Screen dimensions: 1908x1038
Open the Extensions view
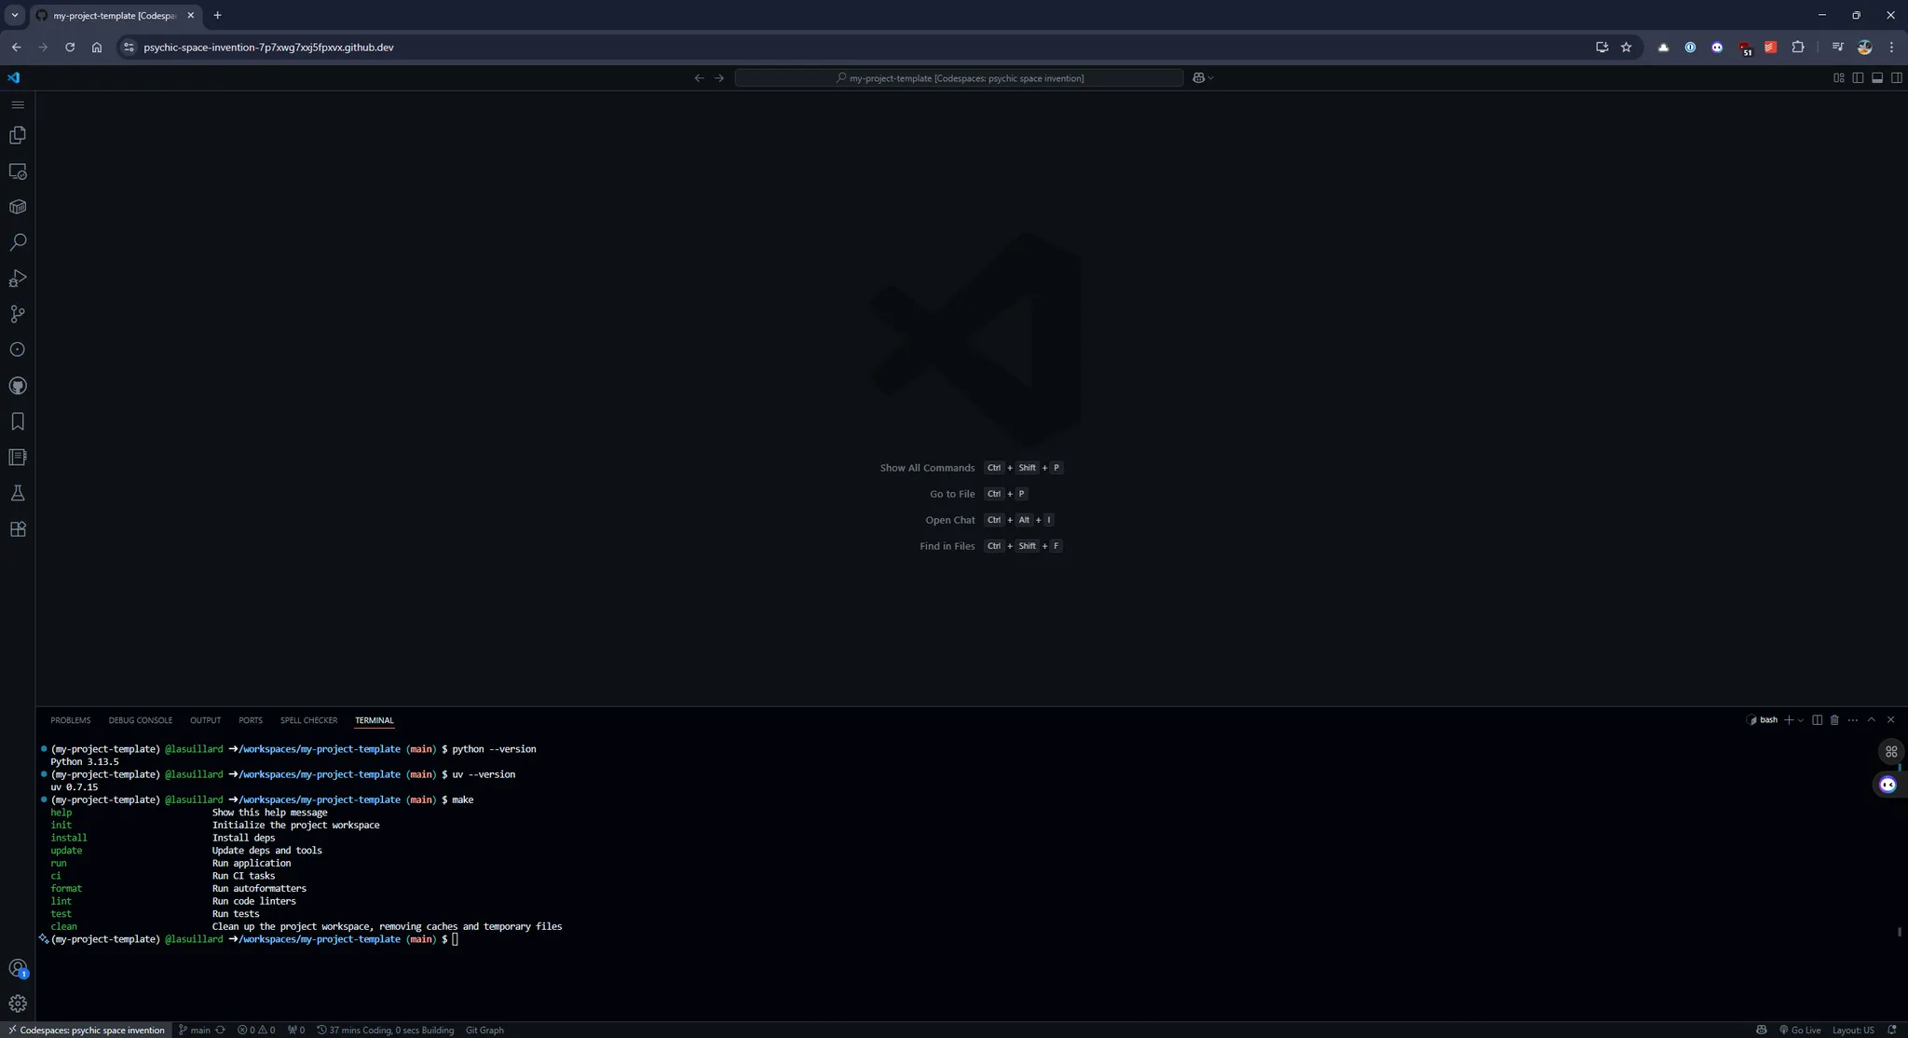[18, 529]
